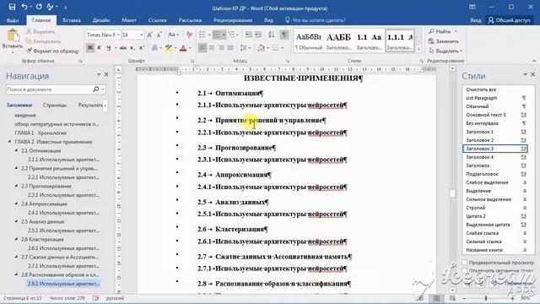Open the font name dropdown (Times New Roman)
Screen dimensions: 540x304
pos(118,35)
